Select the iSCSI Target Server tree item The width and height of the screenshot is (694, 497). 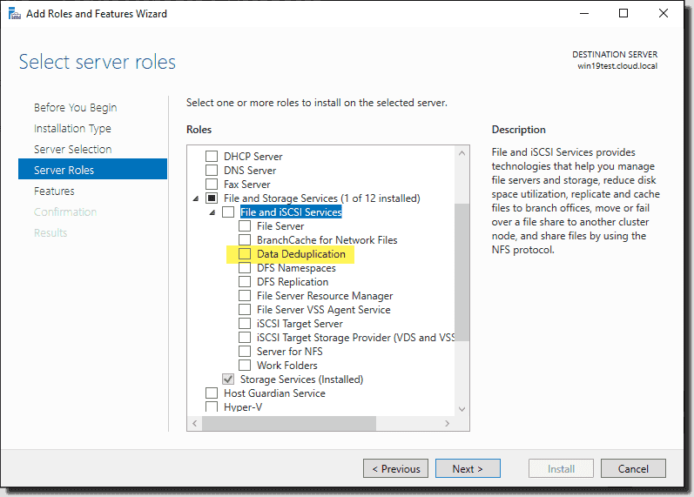(300, 324)
